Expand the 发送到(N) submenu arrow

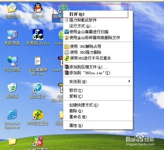click(x=129, y=81)
